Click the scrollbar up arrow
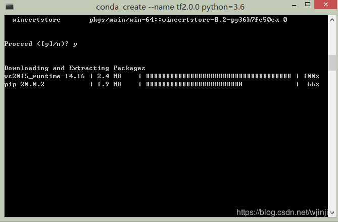 pyautogui.click(x=332, y=20)
